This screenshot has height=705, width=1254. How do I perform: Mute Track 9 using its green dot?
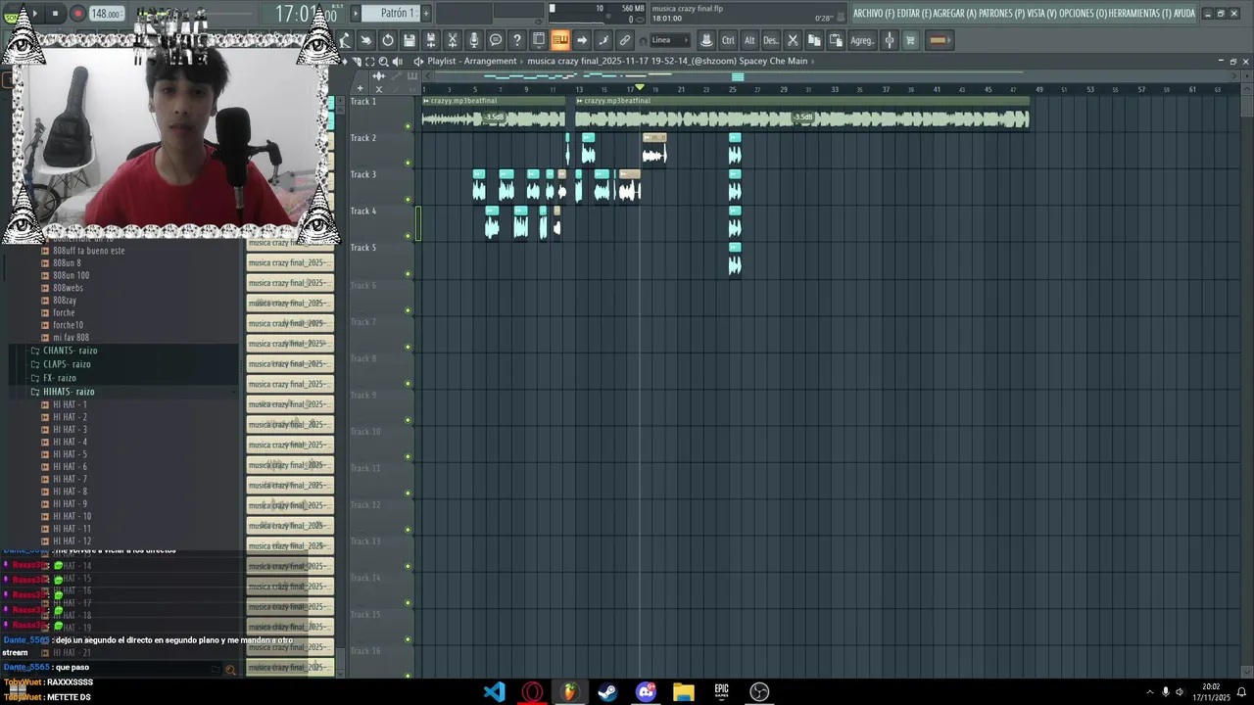(x=409, y=420)
